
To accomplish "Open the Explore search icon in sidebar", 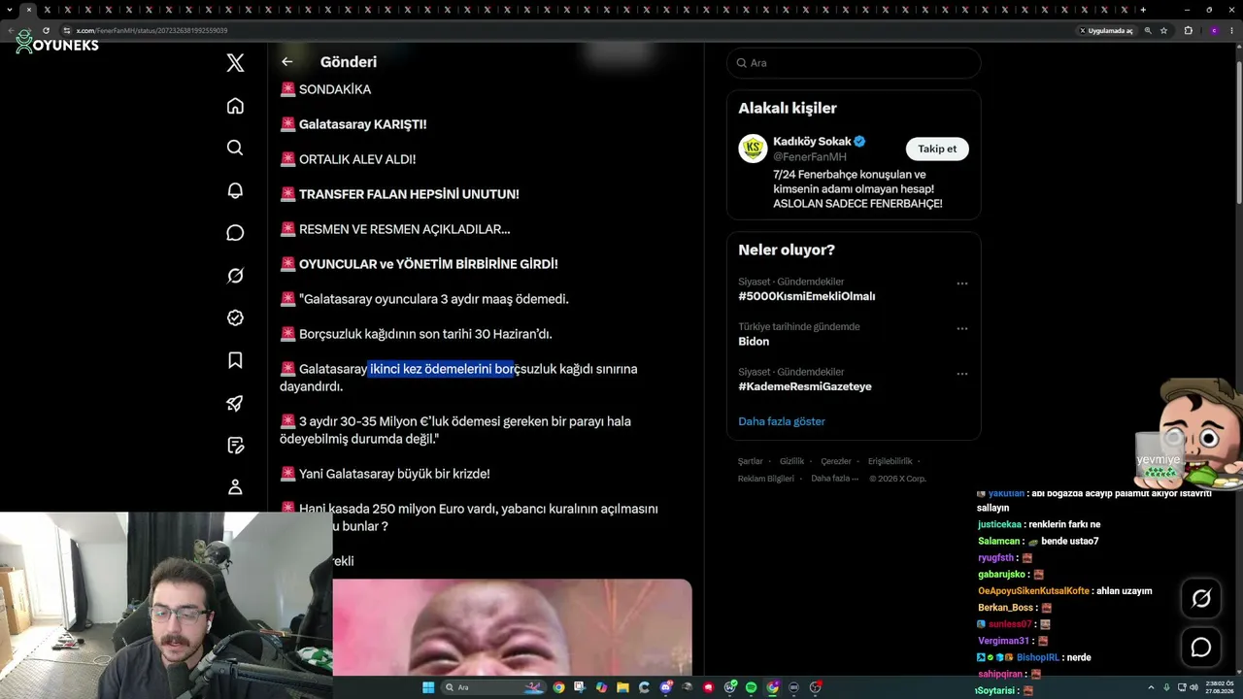I will point(235,148).
